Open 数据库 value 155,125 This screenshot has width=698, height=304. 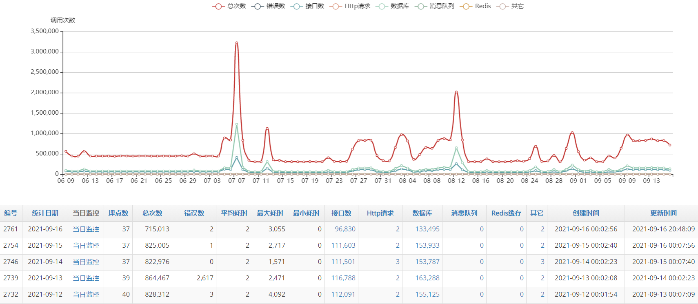point(427,295)
